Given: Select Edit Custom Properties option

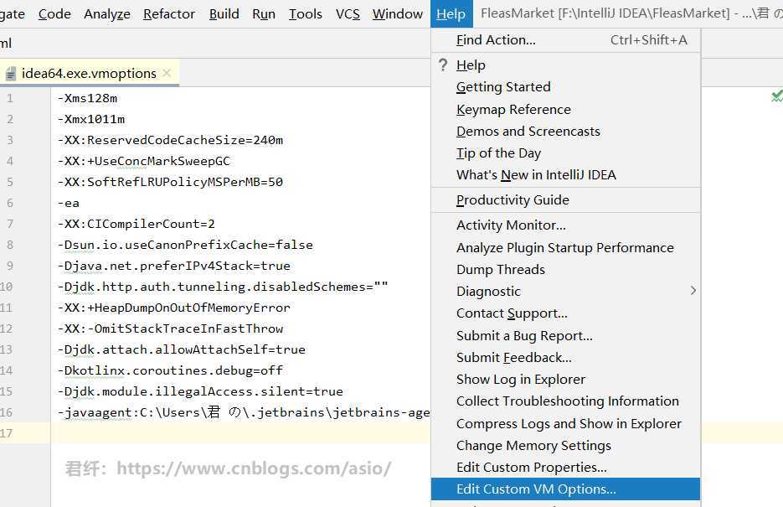Looking at the screenshot, I should pos(531,467).
